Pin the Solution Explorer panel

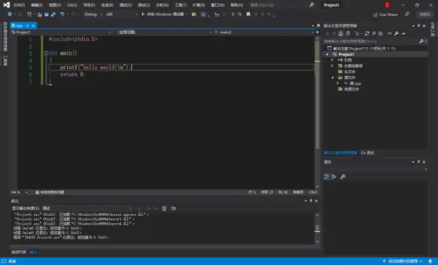pos(419,25)
